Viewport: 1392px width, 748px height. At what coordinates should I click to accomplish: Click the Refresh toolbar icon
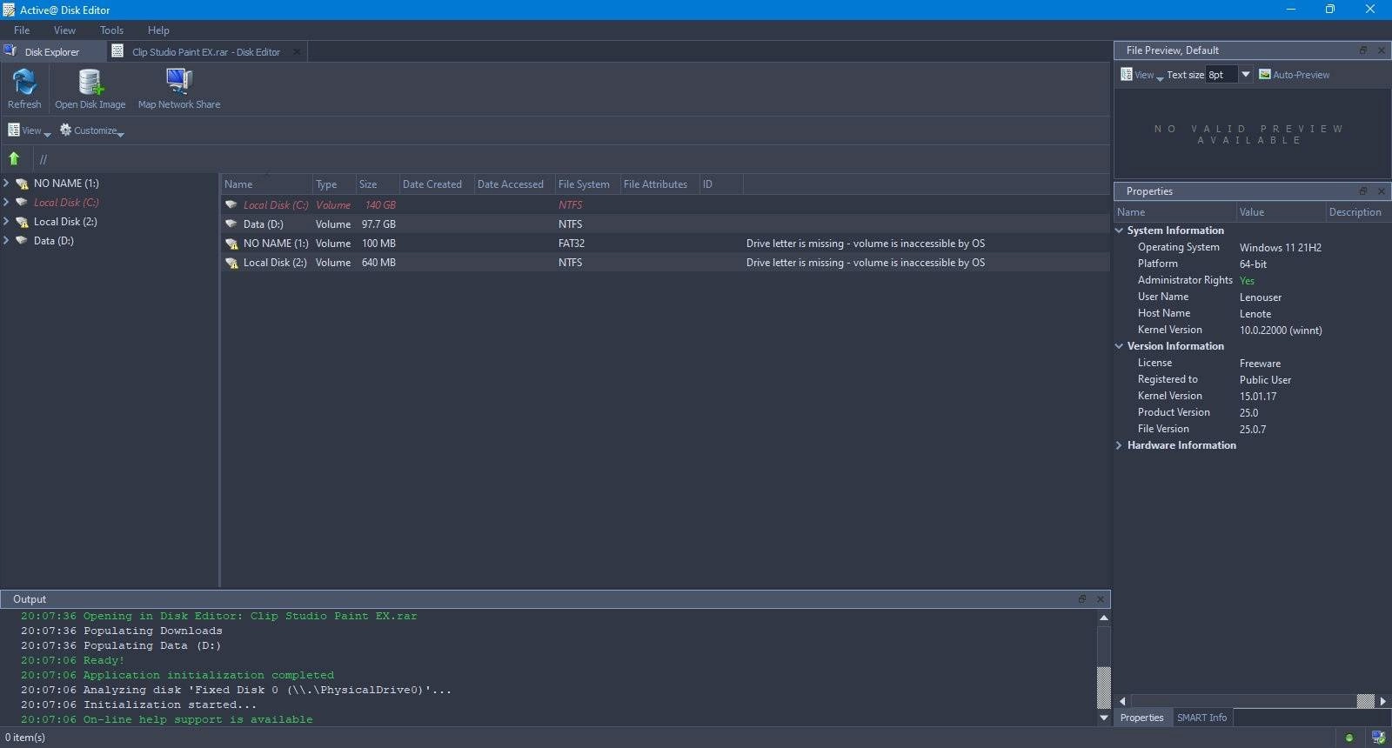(x=24, y=89)
